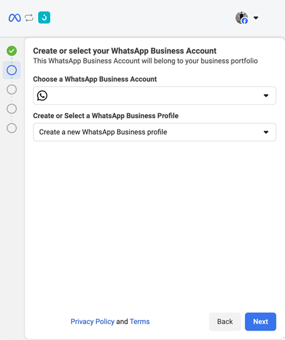Select the current blue step circle
The image size is (285, 340).
coord(11,71)
